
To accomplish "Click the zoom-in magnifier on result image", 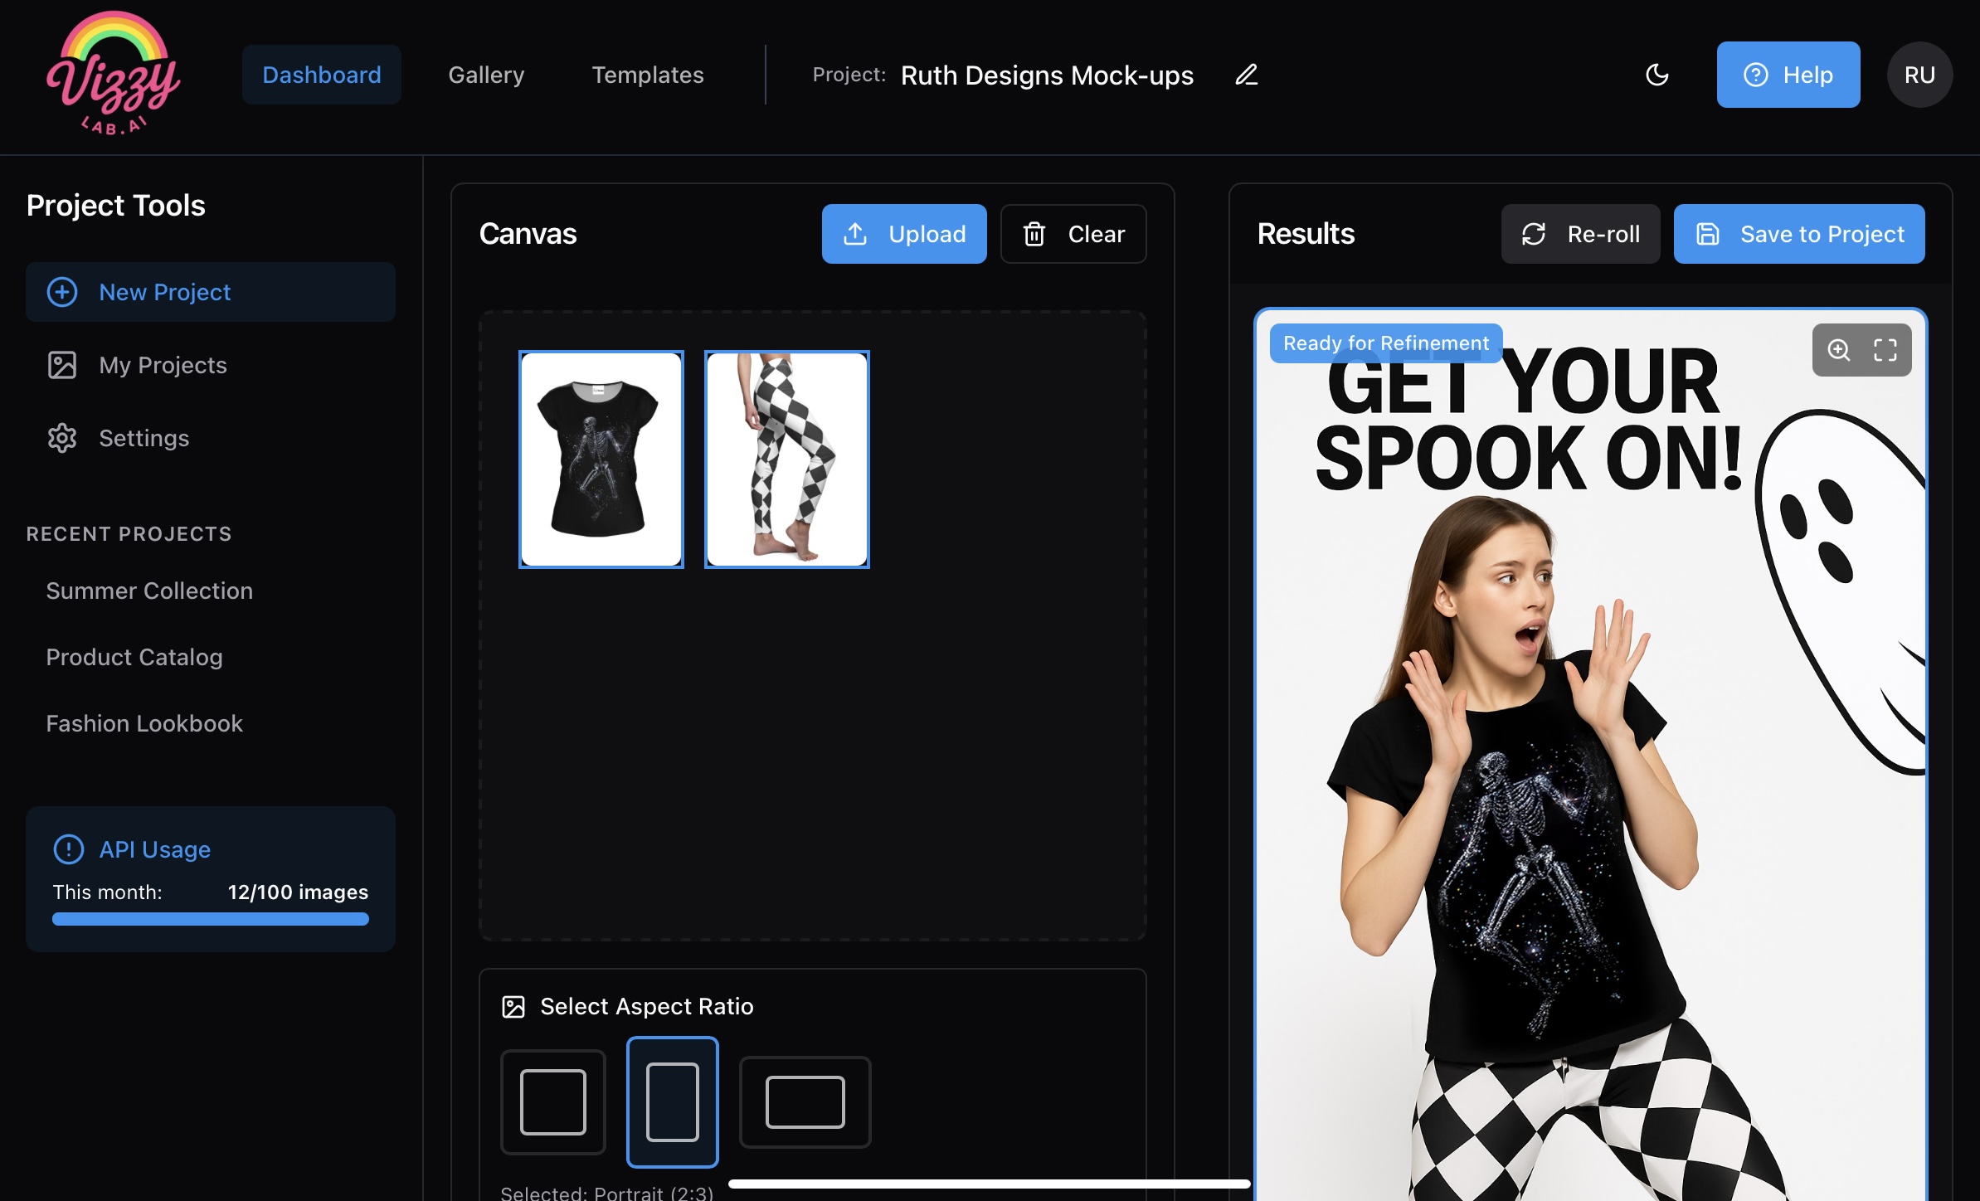I will click(x=1838, y=350).
